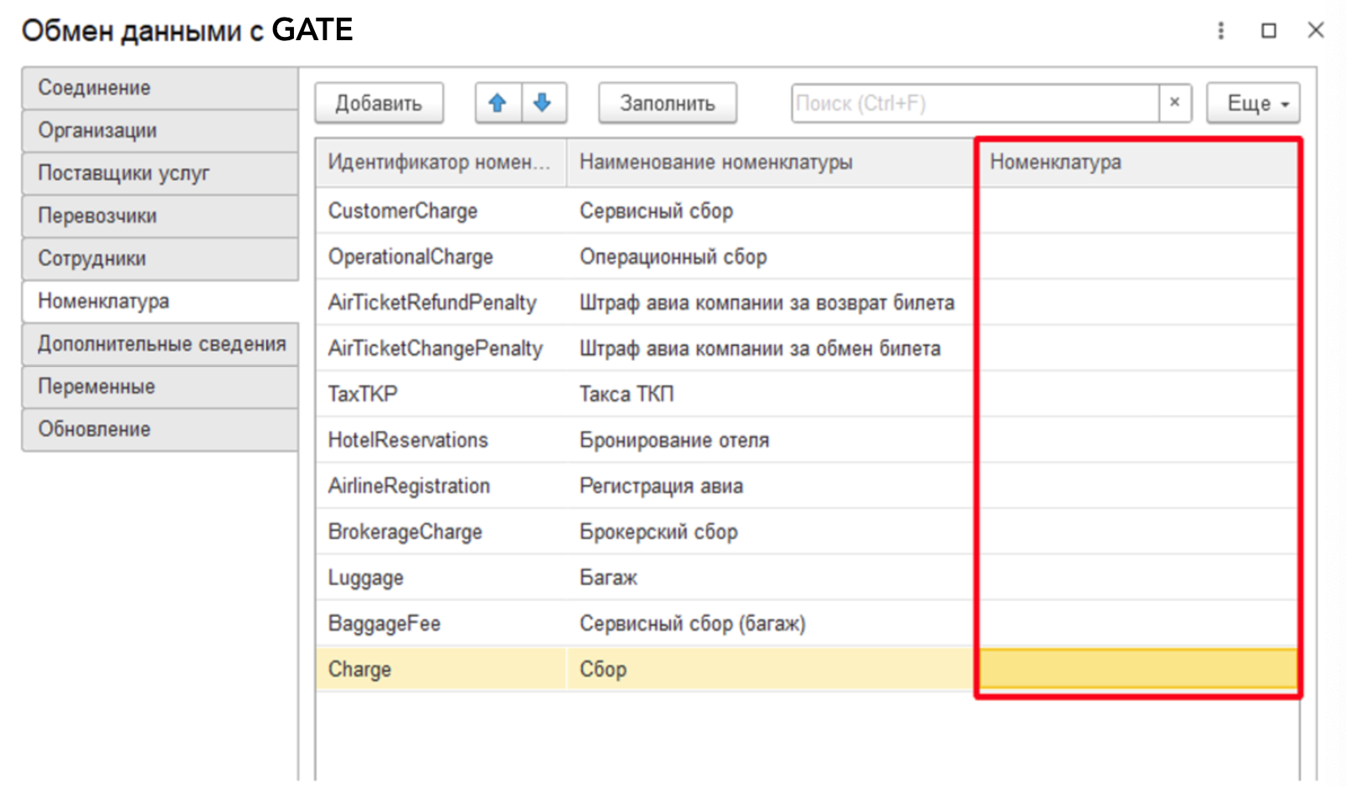This screenshot has width=1347, height=789.
Task: Open the Организации tab
Action: click(x=159, y=131)
